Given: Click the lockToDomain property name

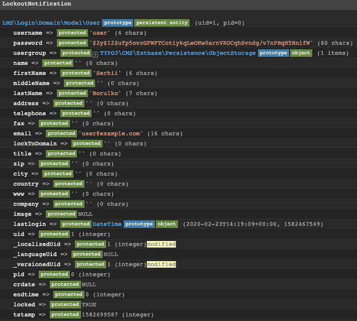Looking at the screenshot, I should click(35, 143).
